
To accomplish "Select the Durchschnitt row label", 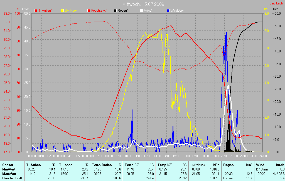I will (12, 178).
